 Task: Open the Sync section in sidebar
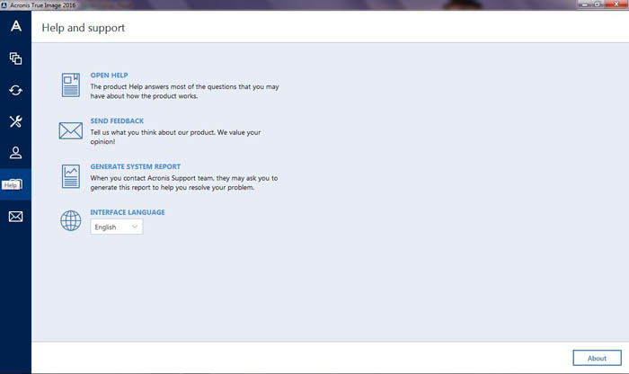point(15,90)
